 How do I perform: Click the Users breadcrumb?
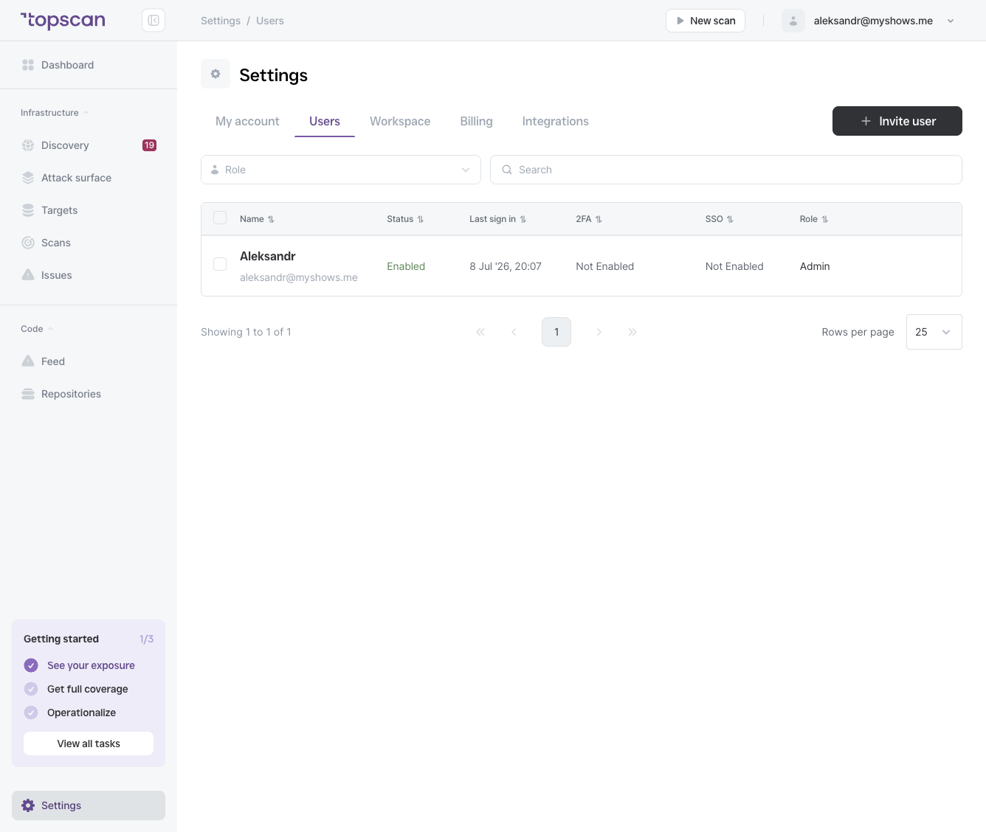click(270, 21)
